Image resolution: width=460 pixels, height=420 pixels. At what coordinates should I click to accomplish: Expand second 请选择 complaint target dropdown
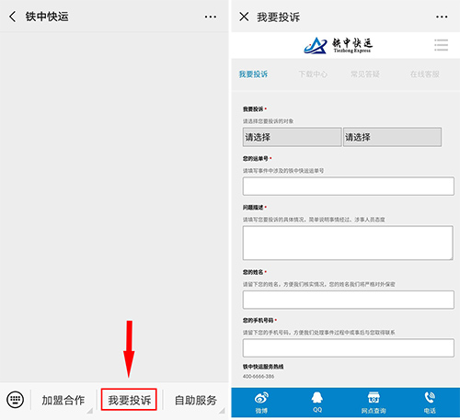tap(392, 137)
